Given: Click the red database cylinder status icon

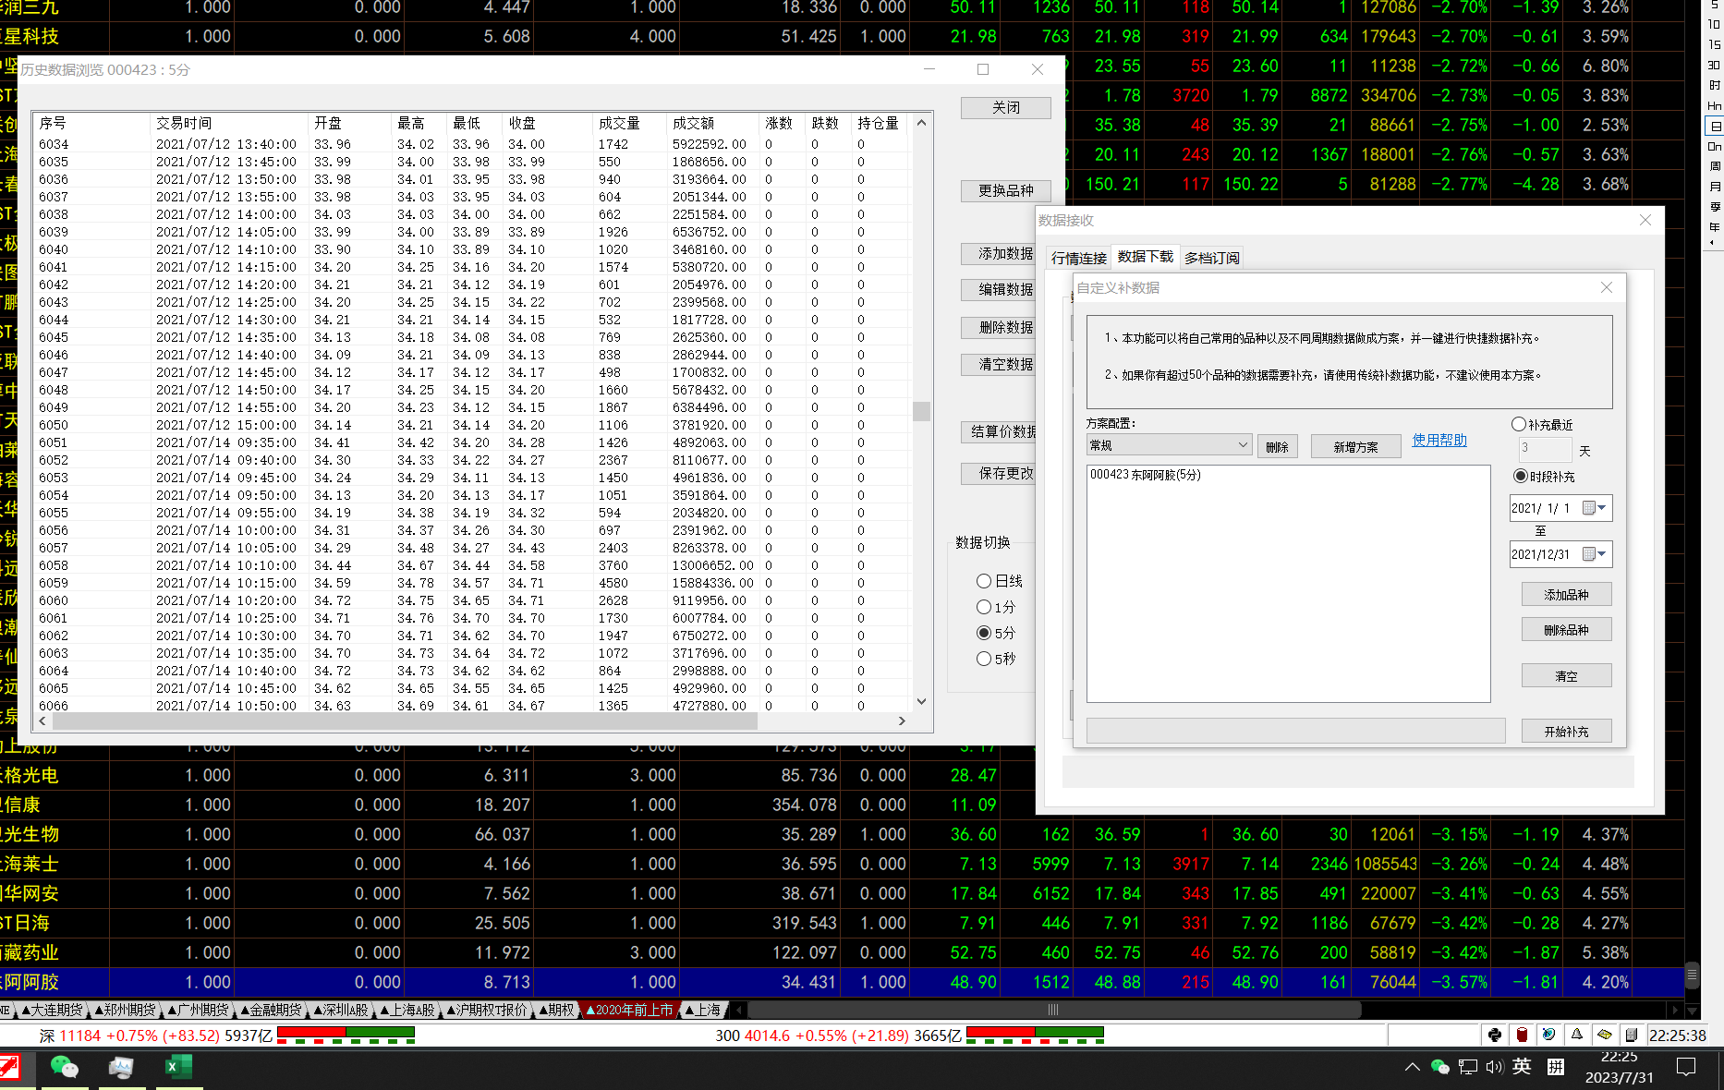Looking at the screenshot, I should coord(1522,1035).
